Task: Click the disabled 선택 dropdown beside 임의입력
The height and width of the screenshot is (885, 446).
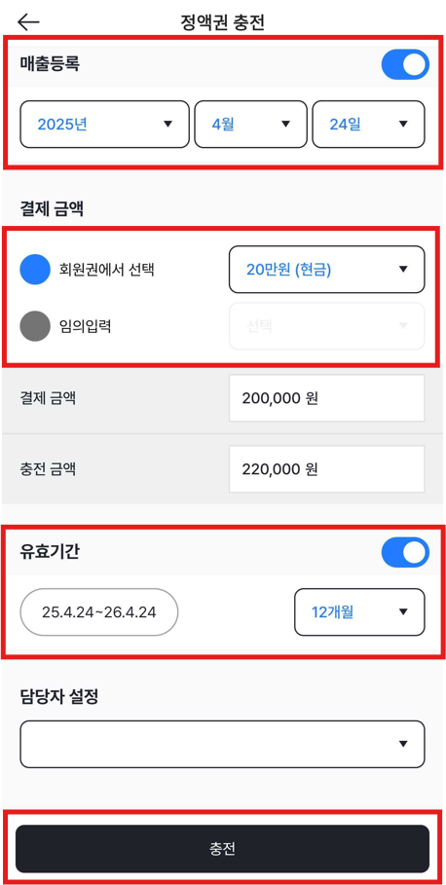Action: 326,326
